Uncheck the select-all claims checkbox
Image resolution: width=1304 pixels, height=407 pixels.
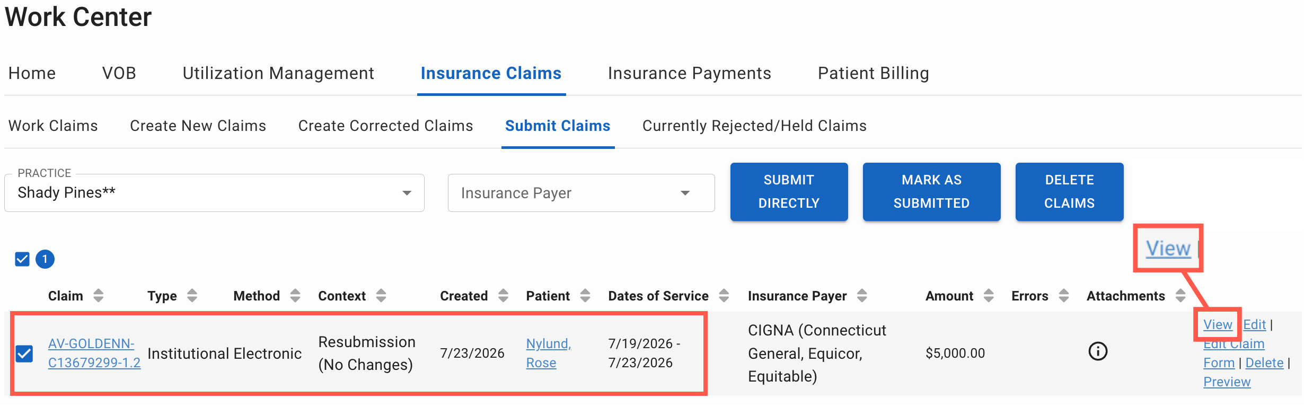(x=22, y=259)
